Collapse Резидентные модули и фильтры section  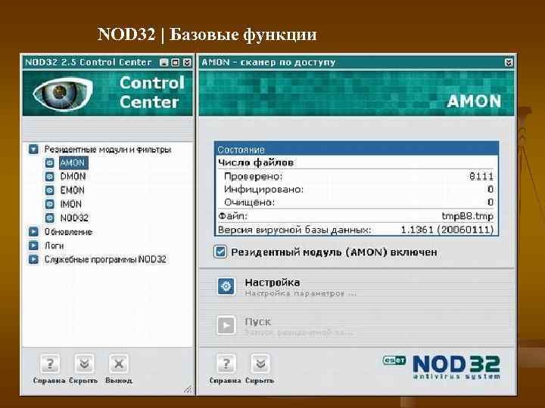tap(33, 150)
